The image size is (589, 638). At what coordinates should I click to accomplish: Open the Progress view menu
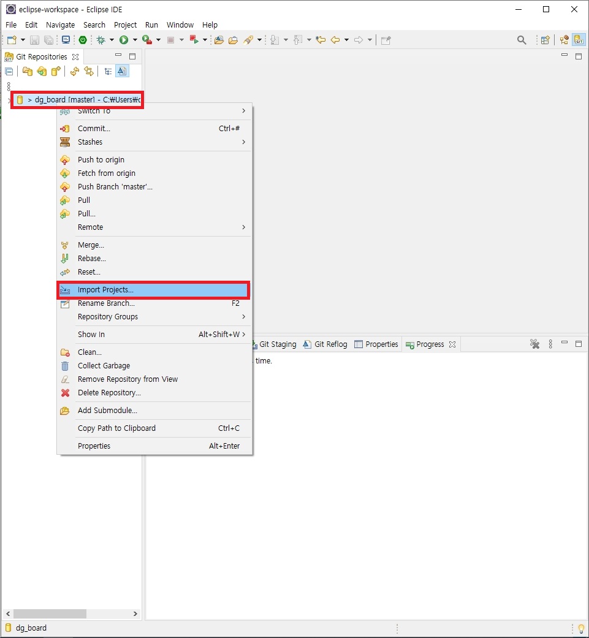[550, 344]
